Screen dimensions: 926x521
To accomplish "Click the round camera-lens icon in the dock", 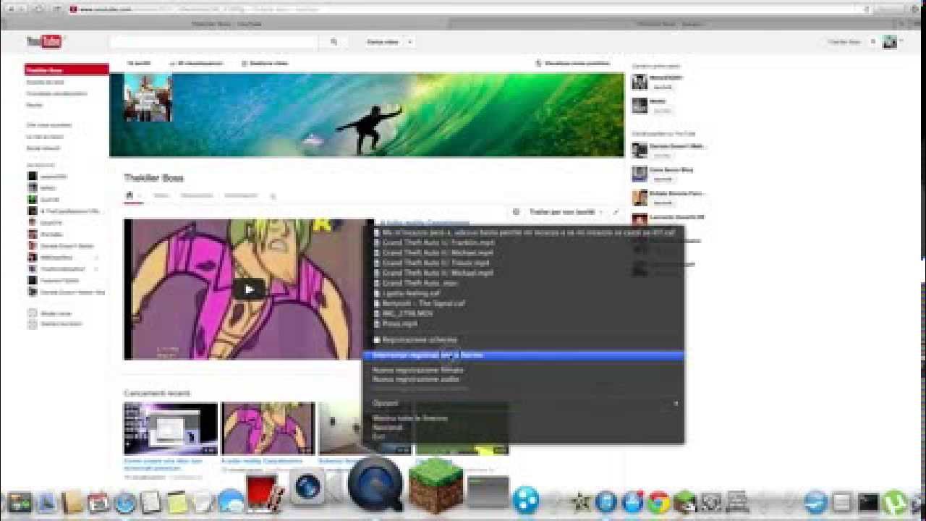I will [308, 487].
